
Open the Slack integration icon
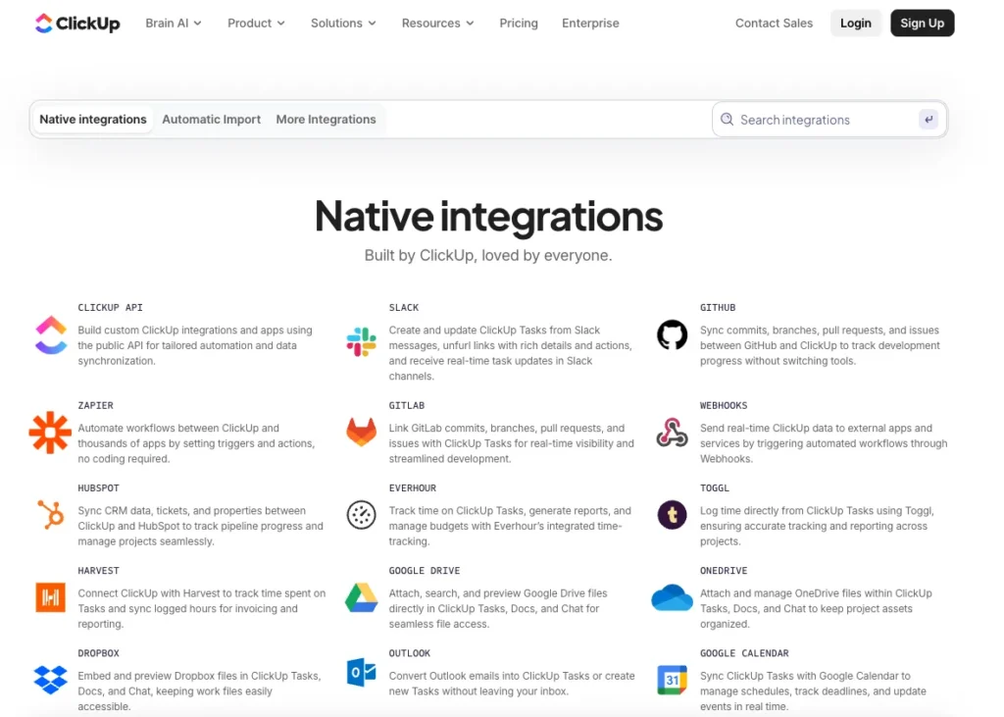click(361, 341)
